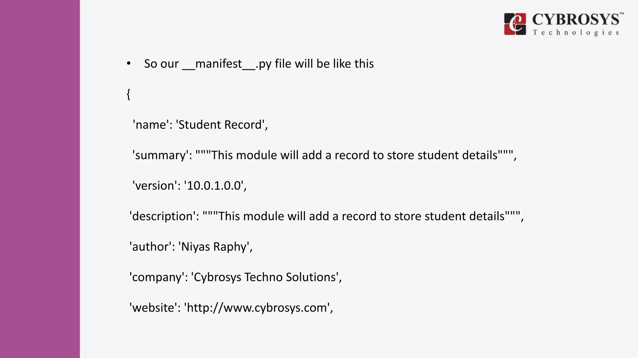Click the 'description' key text

164,216
